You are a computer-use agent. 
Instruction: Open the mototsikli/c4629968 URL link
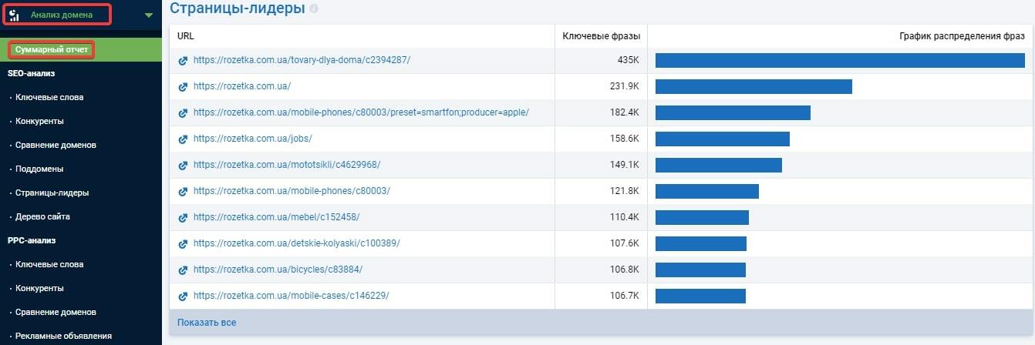click(x=287, y=165)
